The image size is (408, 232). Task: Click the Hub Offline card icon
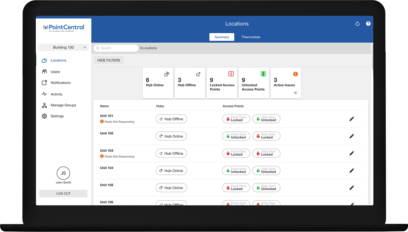click(198, 74)
